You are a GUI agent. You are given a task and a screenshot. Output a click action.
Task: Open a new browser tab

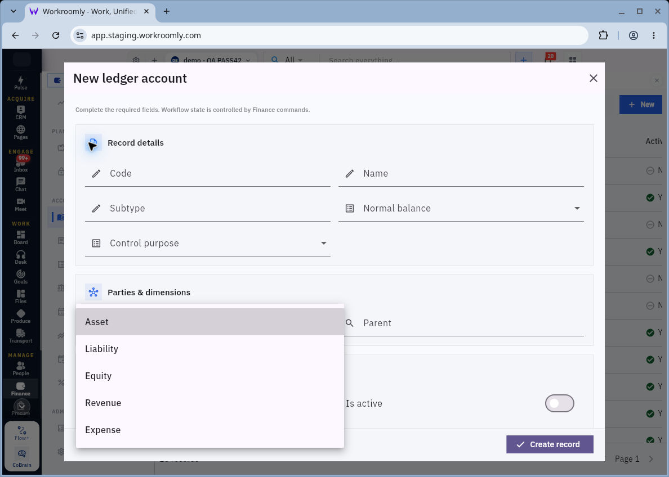(166, 11)
